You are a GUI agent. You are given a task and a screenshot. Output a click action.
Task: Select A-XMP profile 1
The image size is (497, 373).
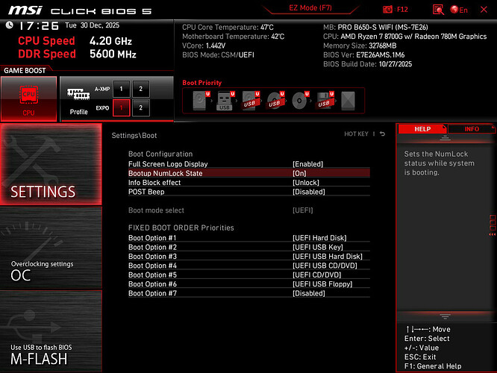click(x=121, y=89)
